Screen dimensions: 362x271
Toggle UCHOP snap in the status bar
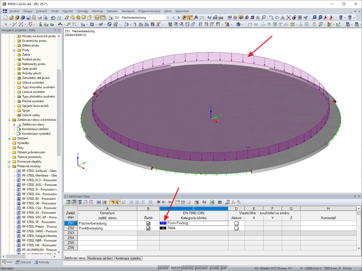click(x=164, y=268)
